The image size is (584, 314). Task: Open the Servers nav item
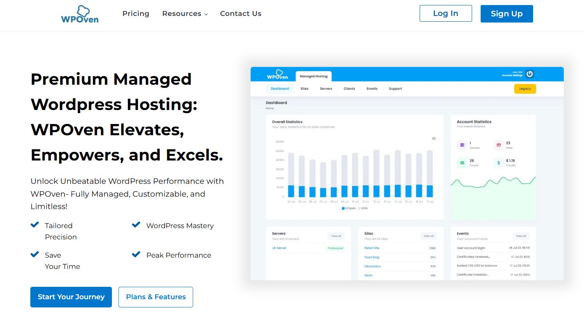pos(326,89)
